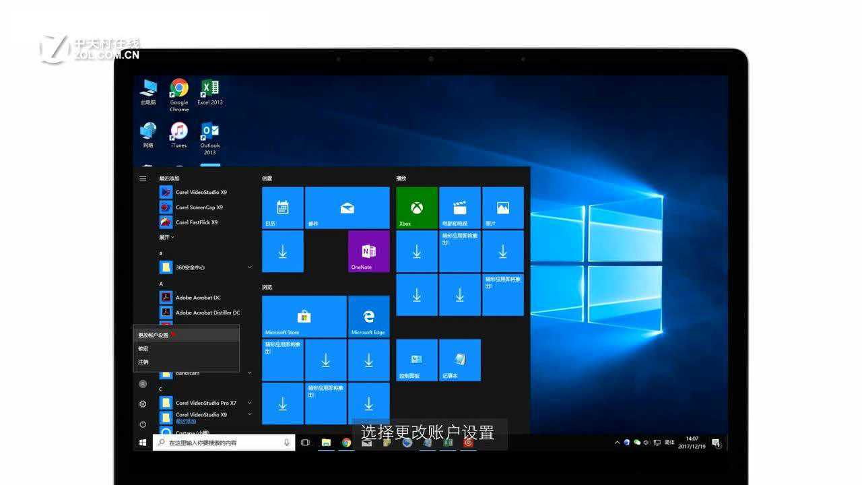Click the 简体 input method indicator

point(669,443)
